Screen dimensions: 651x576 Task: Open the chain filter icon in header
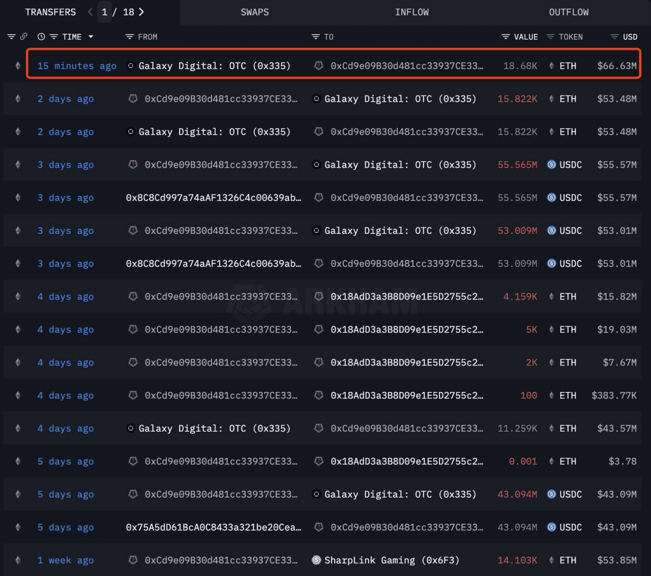11,37
